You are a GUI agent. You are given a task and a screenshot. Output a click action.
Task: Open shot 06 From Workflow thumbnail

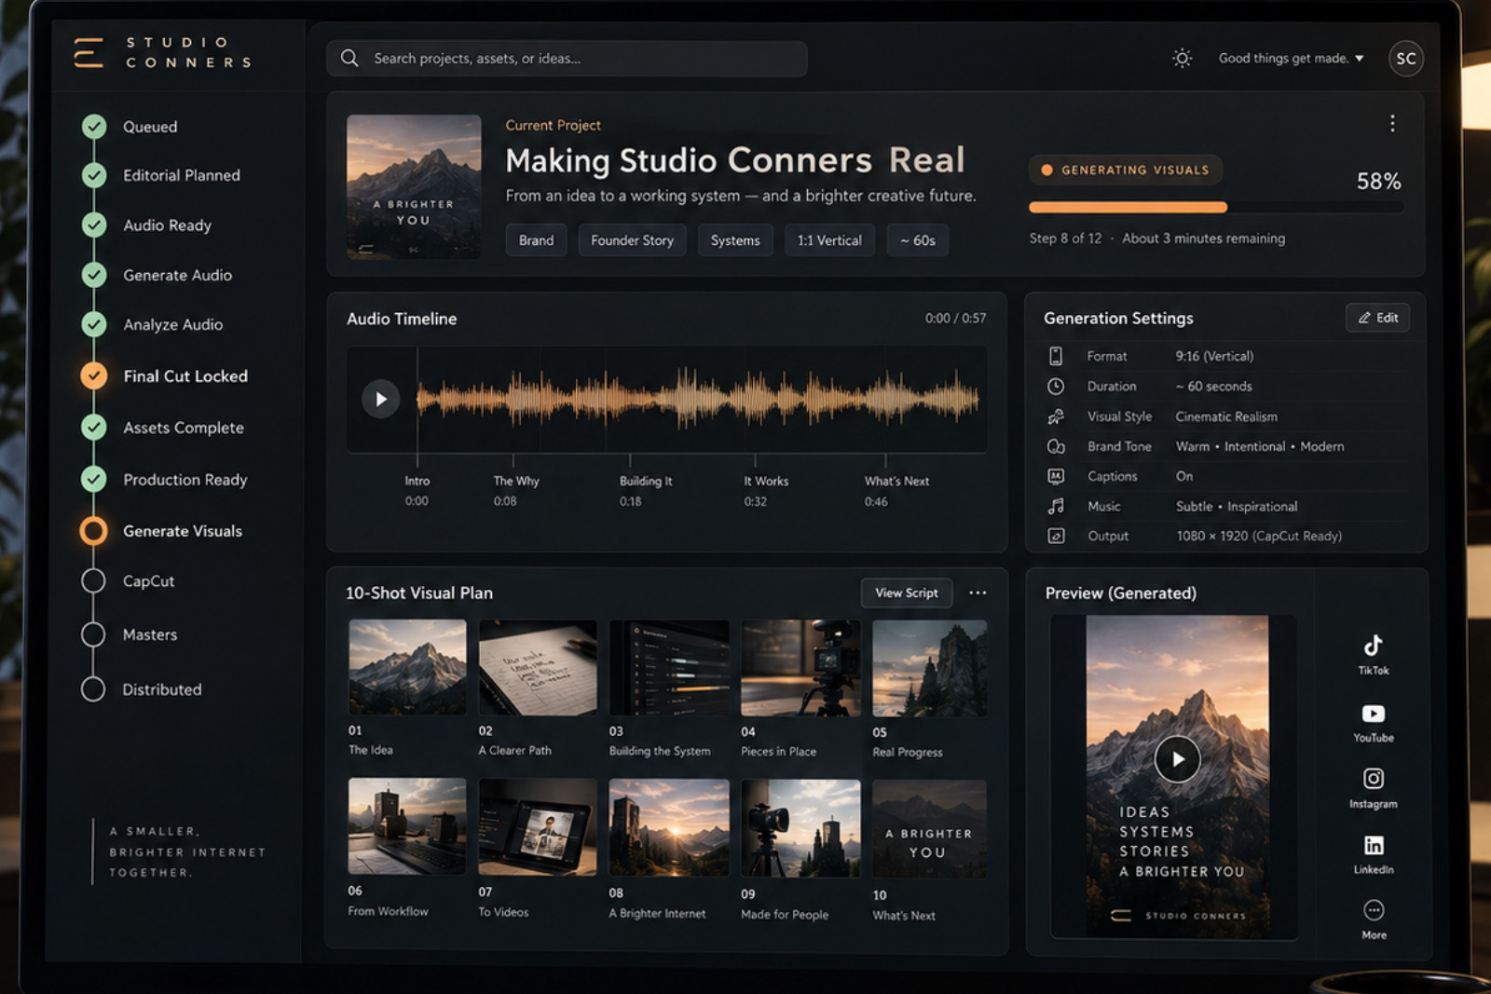point(407,826)
